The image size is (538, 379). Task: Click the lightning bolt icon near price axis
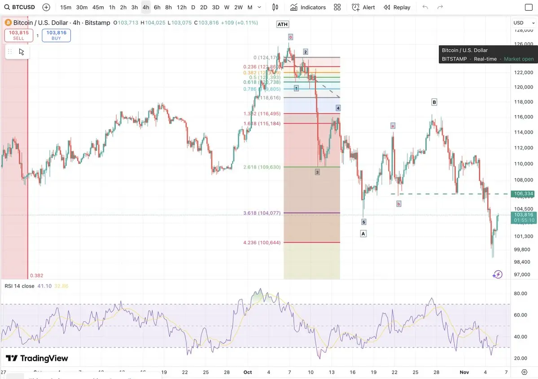497,274
